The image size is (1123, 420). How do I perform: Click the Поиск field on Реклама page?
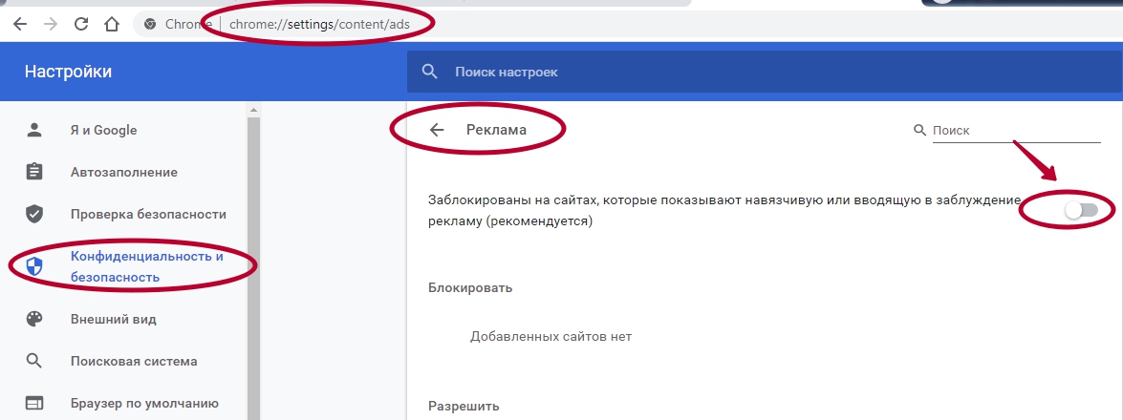1015,131
